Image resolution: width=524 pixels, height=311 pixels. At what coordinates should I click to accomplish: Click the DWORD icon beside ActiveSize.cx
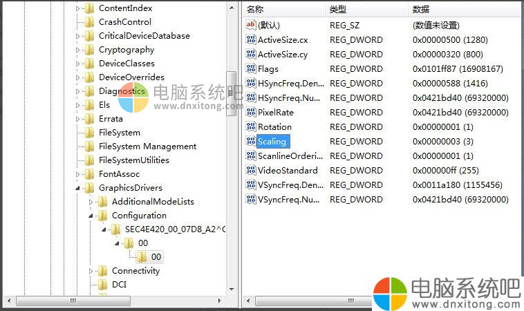(251, 39)
